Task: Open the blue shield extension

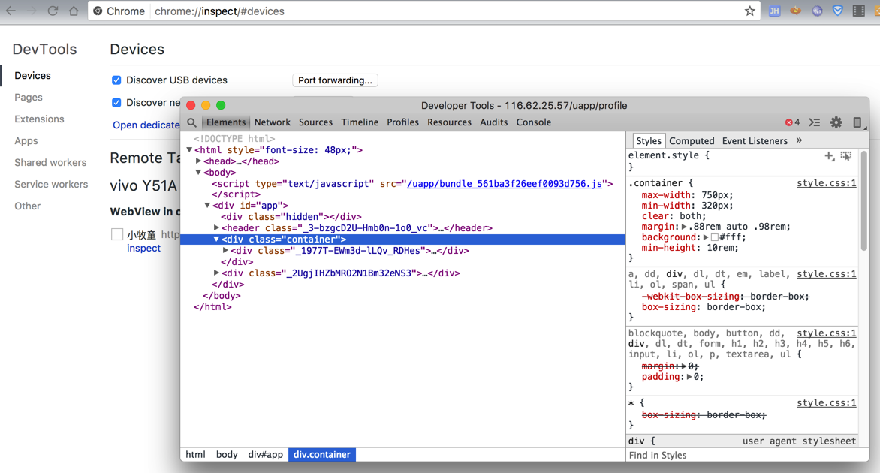Action: (838, 11)
